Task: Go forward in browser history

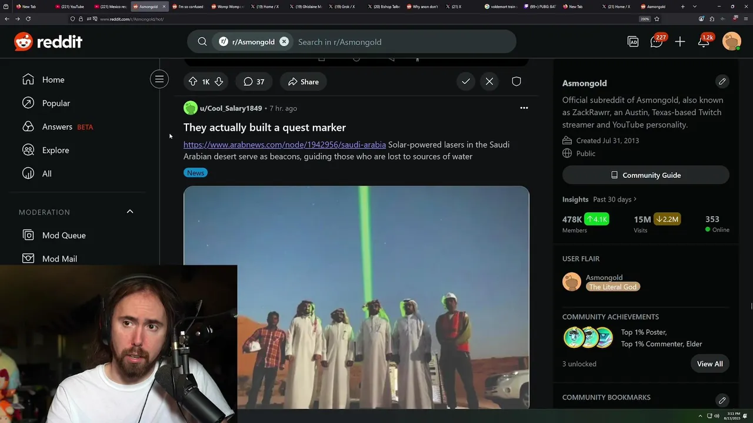Action: click(17, 19)
